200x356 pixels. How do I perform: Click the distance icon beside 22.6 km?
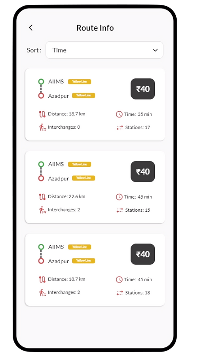pyautogui.click(x=42, y=197)
